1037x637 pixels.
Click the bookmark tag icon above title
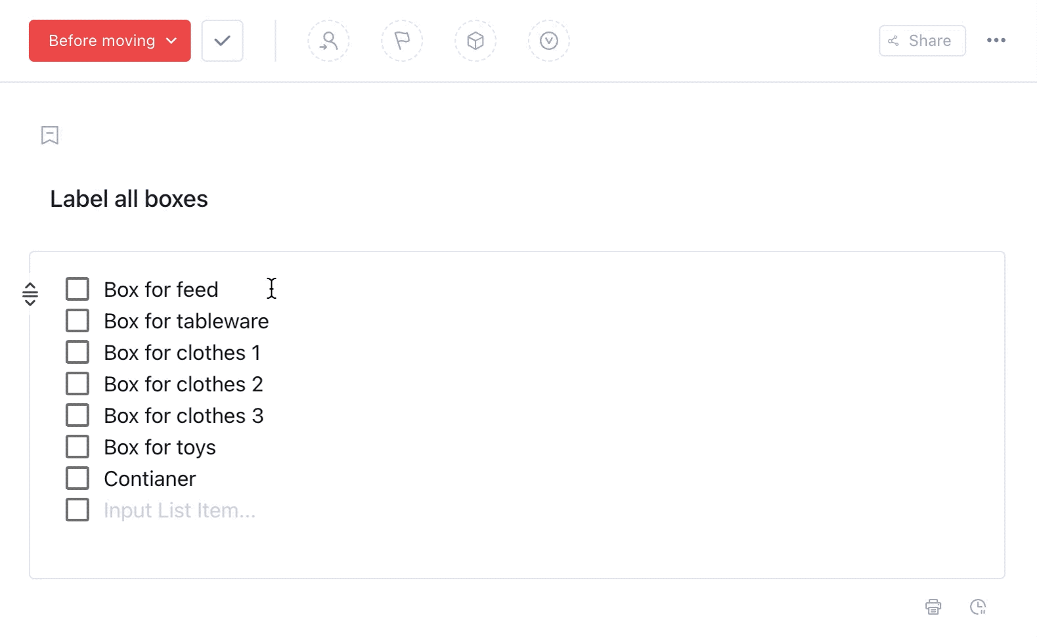50,135
